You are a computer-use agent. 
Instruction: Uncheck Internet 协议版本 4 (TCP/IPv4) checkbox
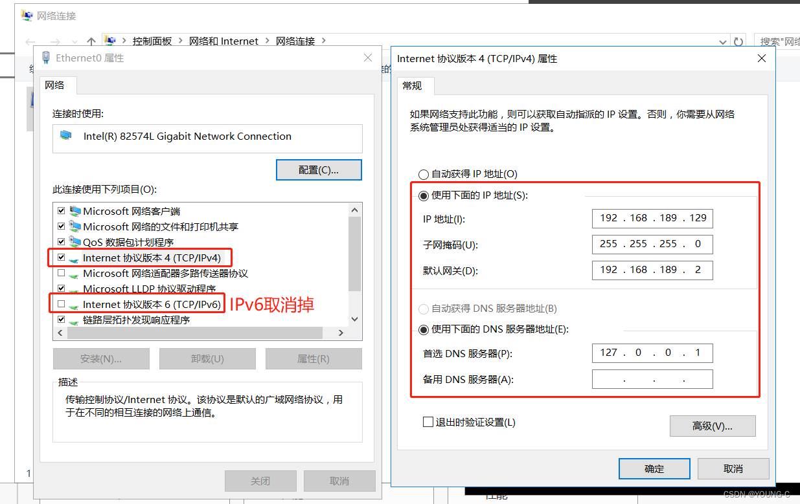tap(61, 257)
